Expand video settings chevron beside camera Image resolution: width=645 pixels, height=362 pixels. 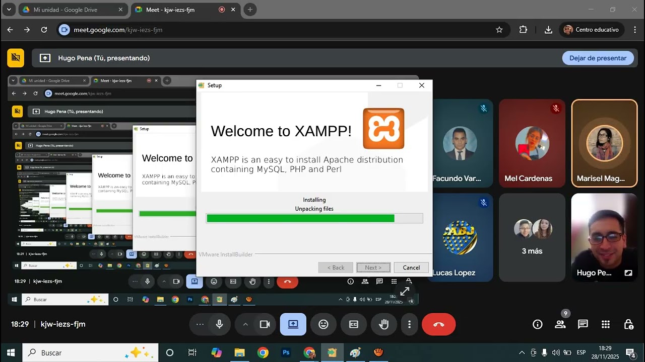tap(245, 324)
